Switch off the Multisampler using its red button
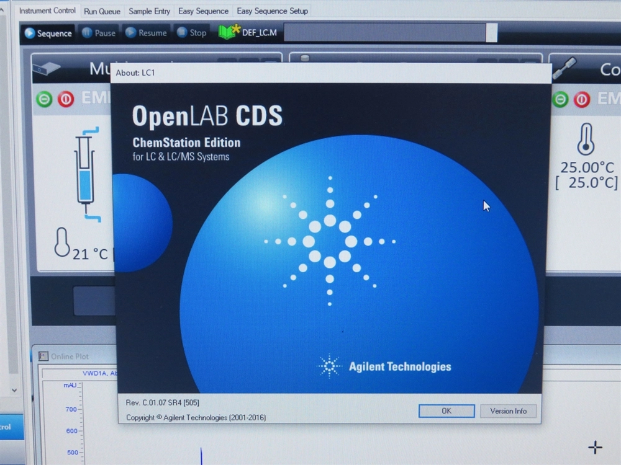This screenshot has height=465, width=621. (66, 99)
